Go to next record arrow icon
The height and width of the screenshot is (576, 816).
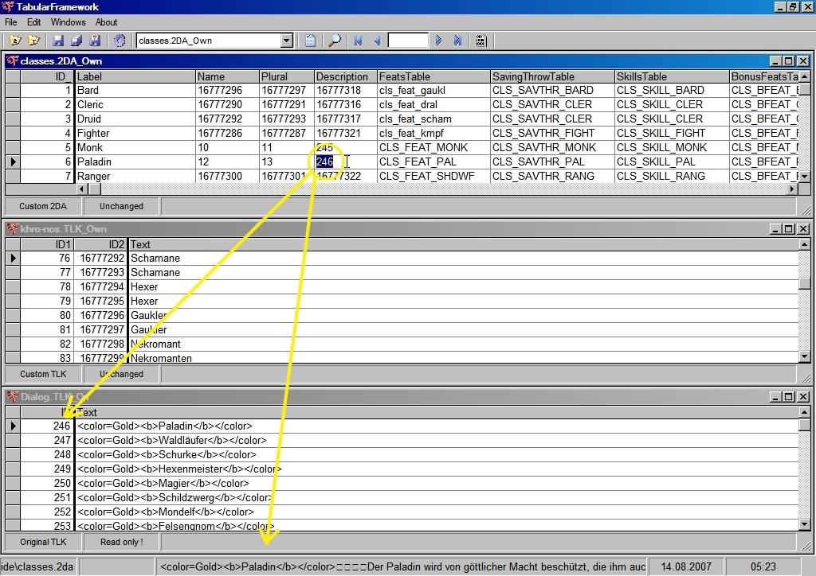click(439, 41)
